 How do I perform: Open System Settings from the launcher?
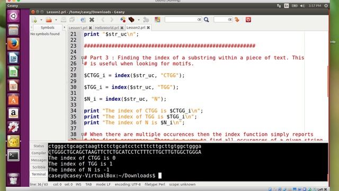(x=13, y=127)
